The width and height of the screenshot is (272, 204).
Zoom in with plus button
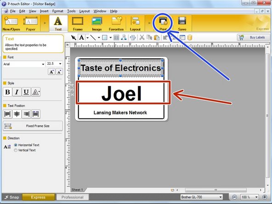pyautogui.click(x=265, y=197)
